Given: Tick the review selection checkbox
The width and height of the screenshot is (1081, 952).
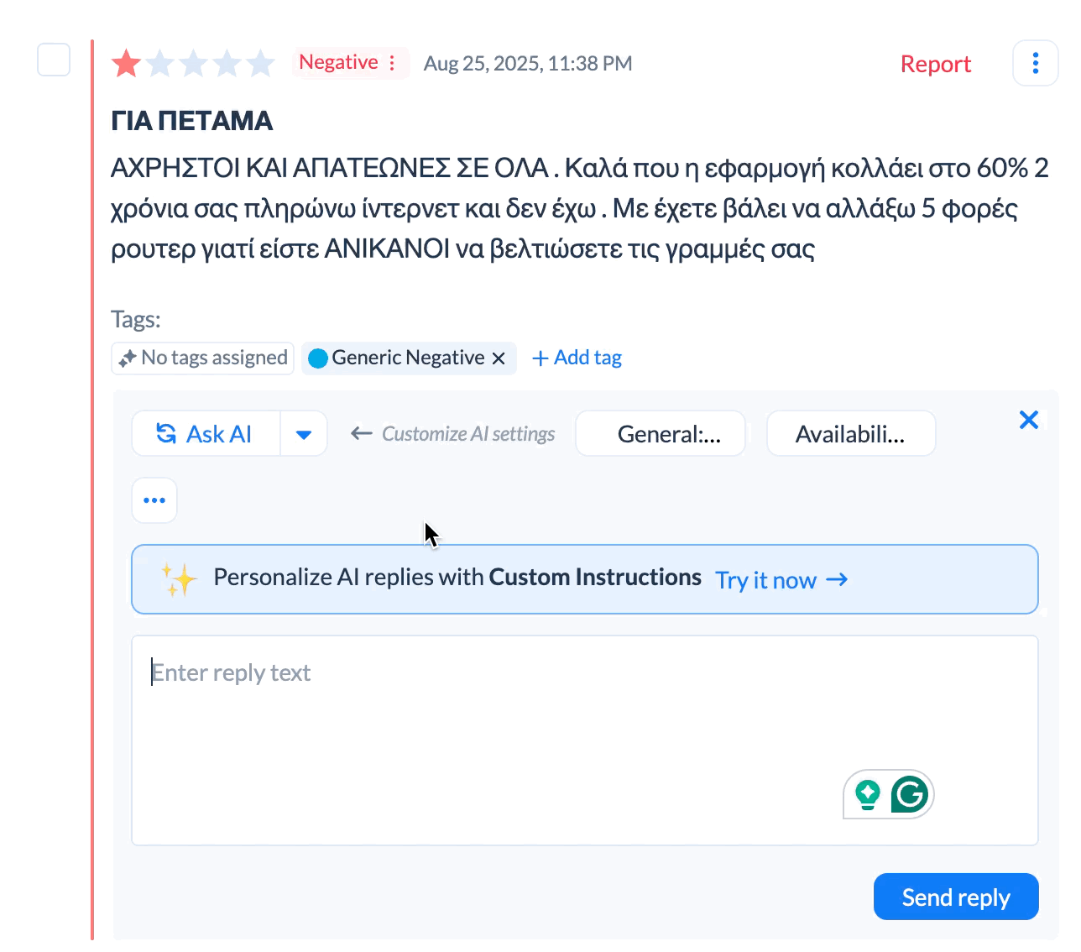Looking at the screenshot, I should coord(54,60).
